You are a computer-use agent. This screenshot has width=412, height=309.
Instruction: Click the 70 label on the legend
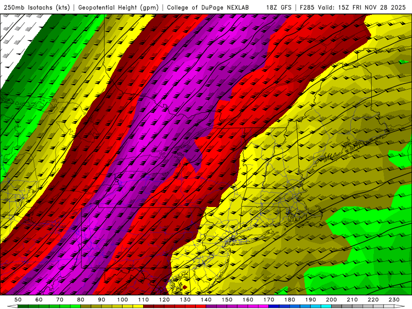click(60, 300)
